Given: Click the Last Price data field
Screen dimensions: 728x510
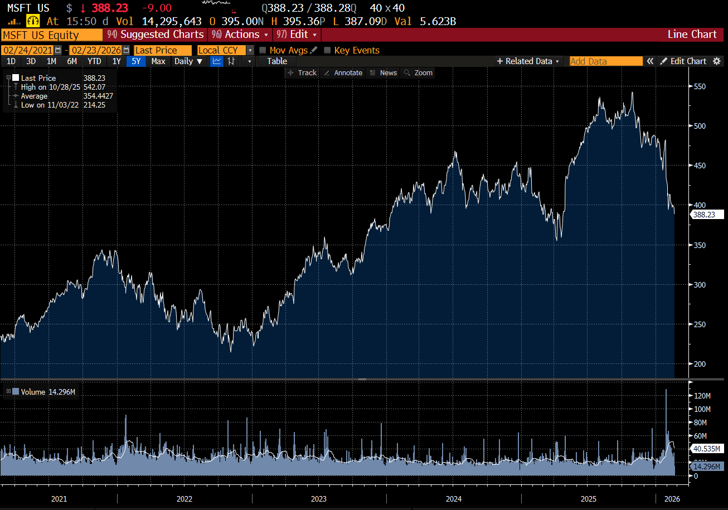Looking at the screenshot, I should click(x=163, y=50).
